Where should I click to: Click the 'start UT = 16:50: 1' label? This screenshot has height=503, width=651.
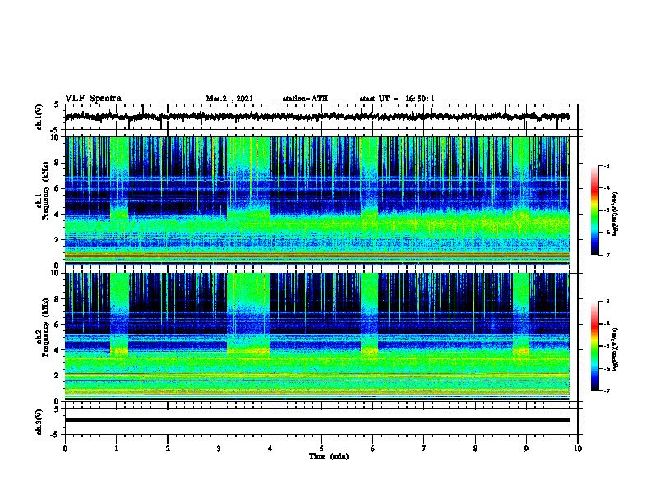coord(397,99)
